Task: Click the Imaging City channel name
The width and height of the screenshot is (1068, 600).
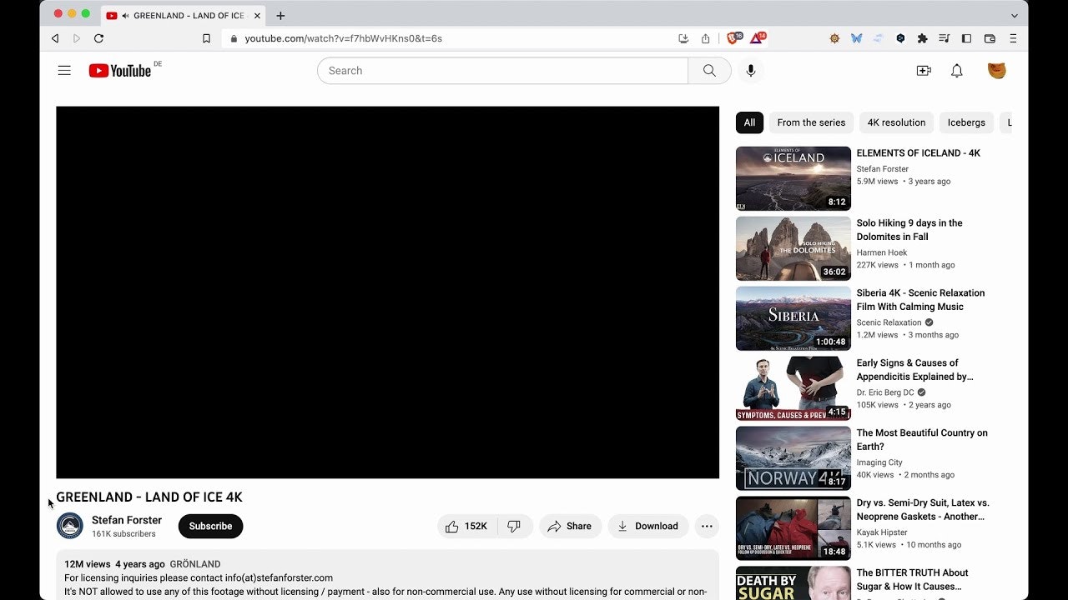Action: point(879,462)
